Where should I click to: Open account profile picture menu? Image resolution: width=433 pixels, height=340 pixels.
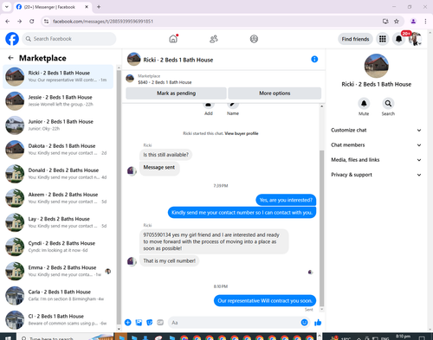pyautogui.click(x=415, y=39)
